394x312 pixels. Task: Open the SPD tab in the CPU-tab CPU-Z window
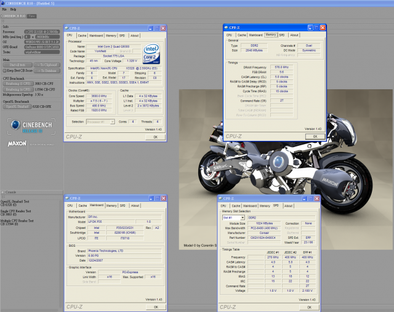coord(123,36)
